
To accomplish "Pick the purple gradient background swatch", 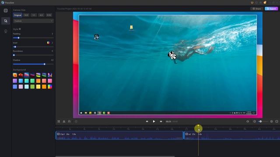I will click(x=15, y=81).
